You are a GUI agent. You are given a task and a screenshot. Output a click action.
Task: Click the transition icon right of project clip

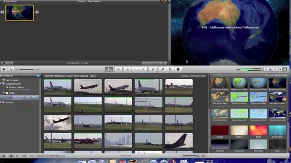[x=37, y=12]
